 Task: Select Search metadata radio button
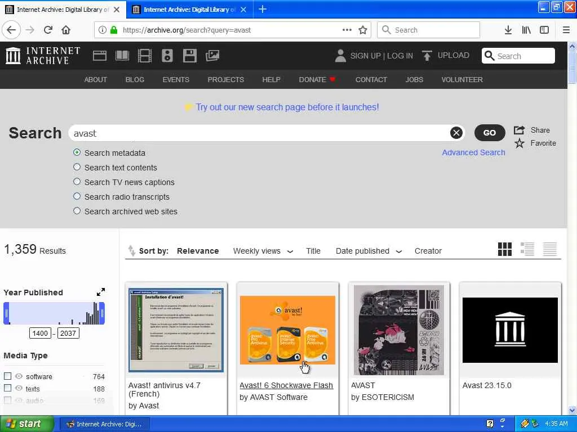point(77,152)
